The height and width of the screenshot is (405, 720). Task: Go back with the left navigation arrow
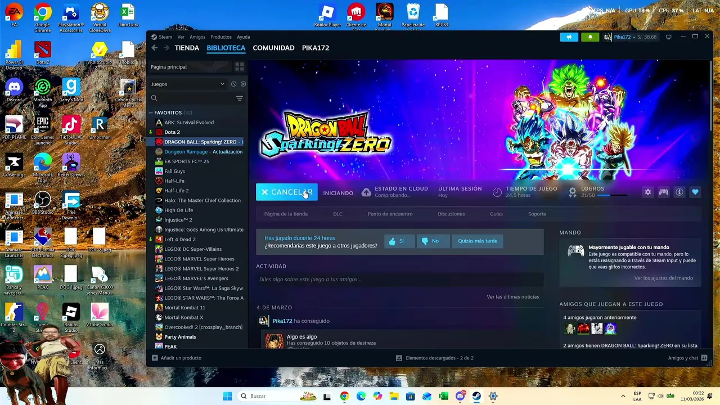coord(155,48)
